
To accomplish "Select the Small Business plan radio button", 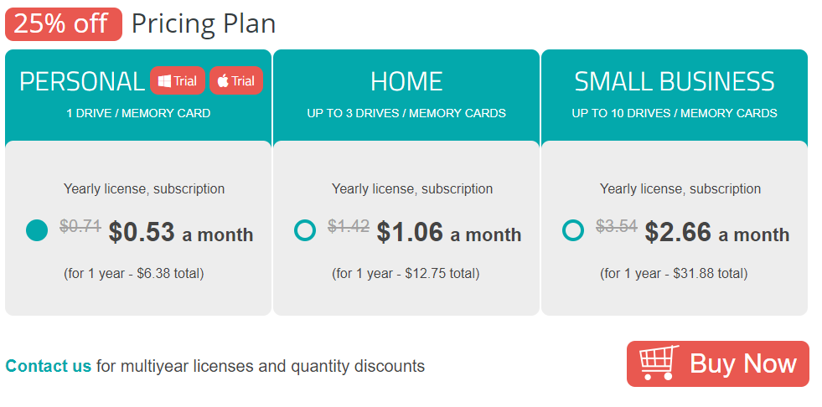I will 573,230.
